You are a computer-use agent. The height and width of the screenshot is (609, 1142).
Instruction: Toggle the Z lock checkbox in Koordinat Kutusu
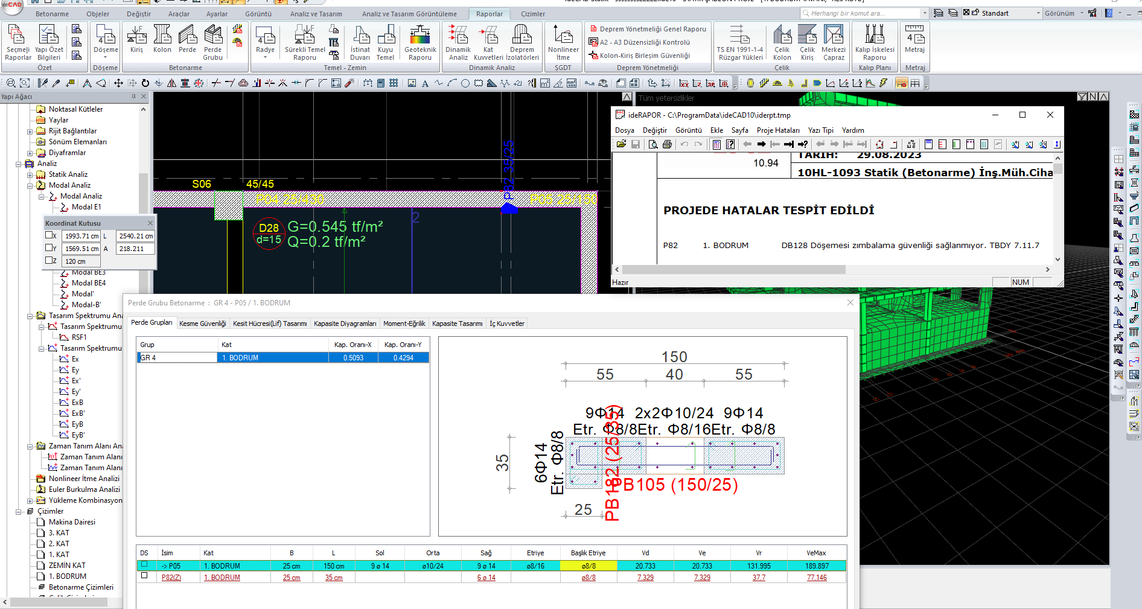point(49,261)
